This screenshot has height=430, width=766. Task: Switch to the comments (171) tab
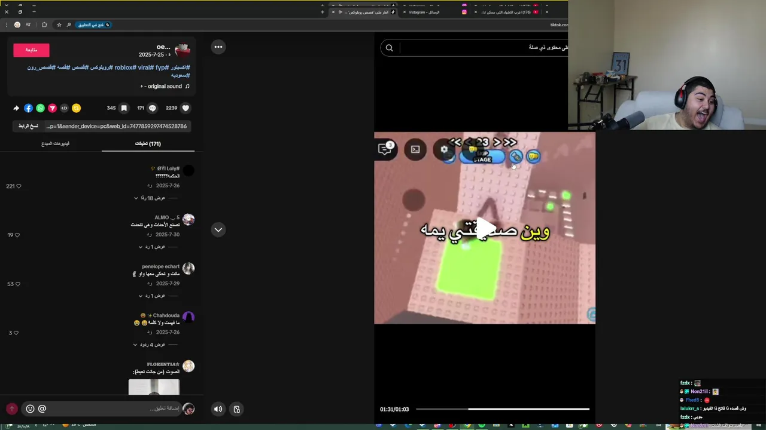pyautogui.click(x=148, y=143)
